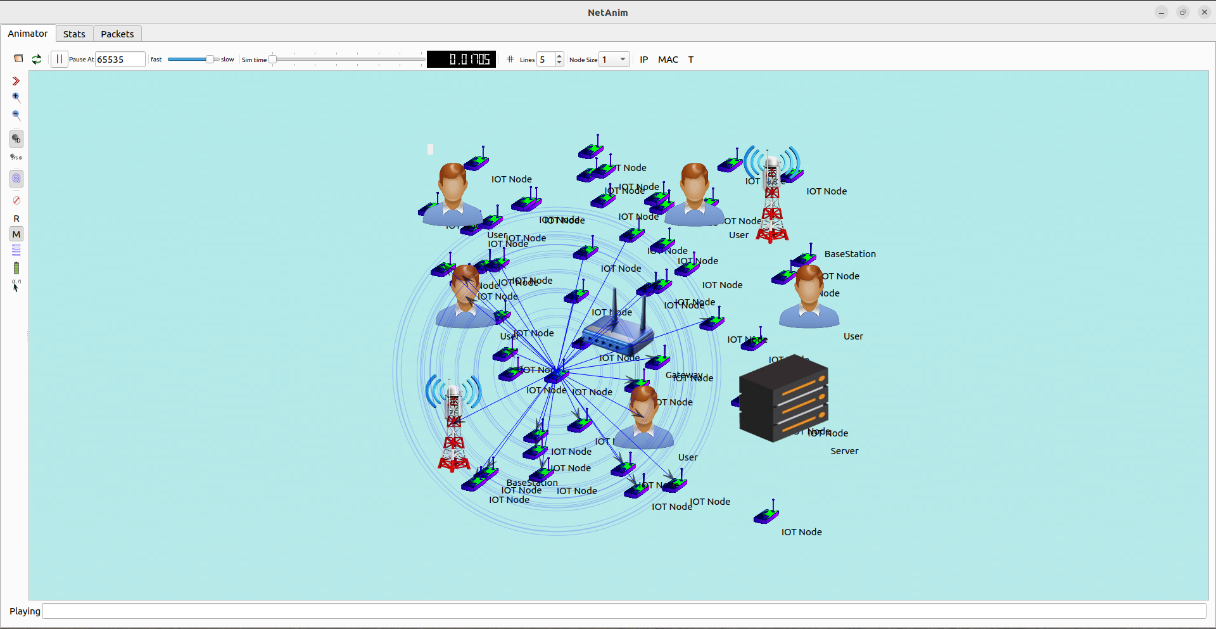The height and width of the screenshot is (629, 1216).
Task: Open the Node Size dropdown
Action: (623, 60)
